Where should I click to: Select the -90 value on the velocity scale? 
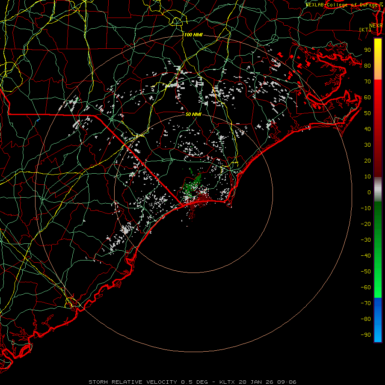[366, 335]
